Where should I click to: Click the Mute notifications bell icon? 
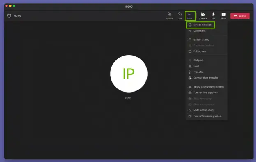point(190,110)
